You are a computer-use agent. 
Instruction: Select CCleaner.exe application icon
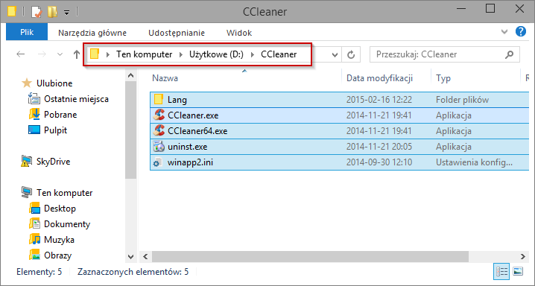(x=159, y=115)
